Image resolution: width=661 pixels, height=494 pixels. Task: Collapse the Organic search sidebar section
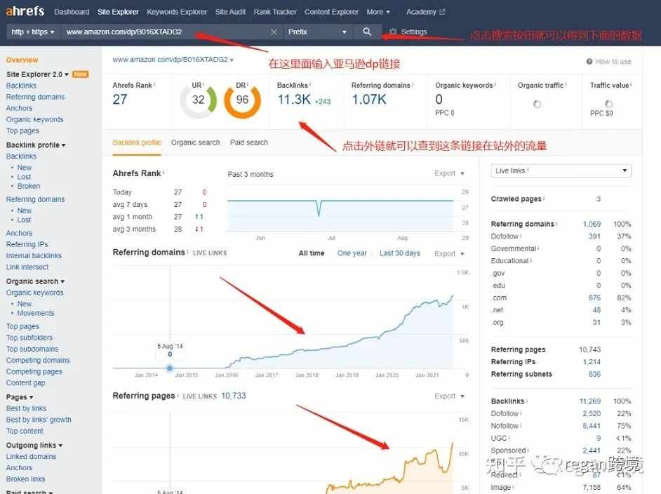tap(35, 281)
